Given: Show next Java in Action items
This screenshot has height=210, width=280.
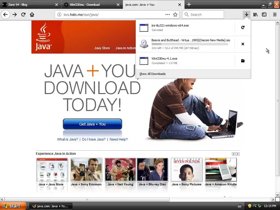Looking at the screenshot, I should click(x=238, y=154).
